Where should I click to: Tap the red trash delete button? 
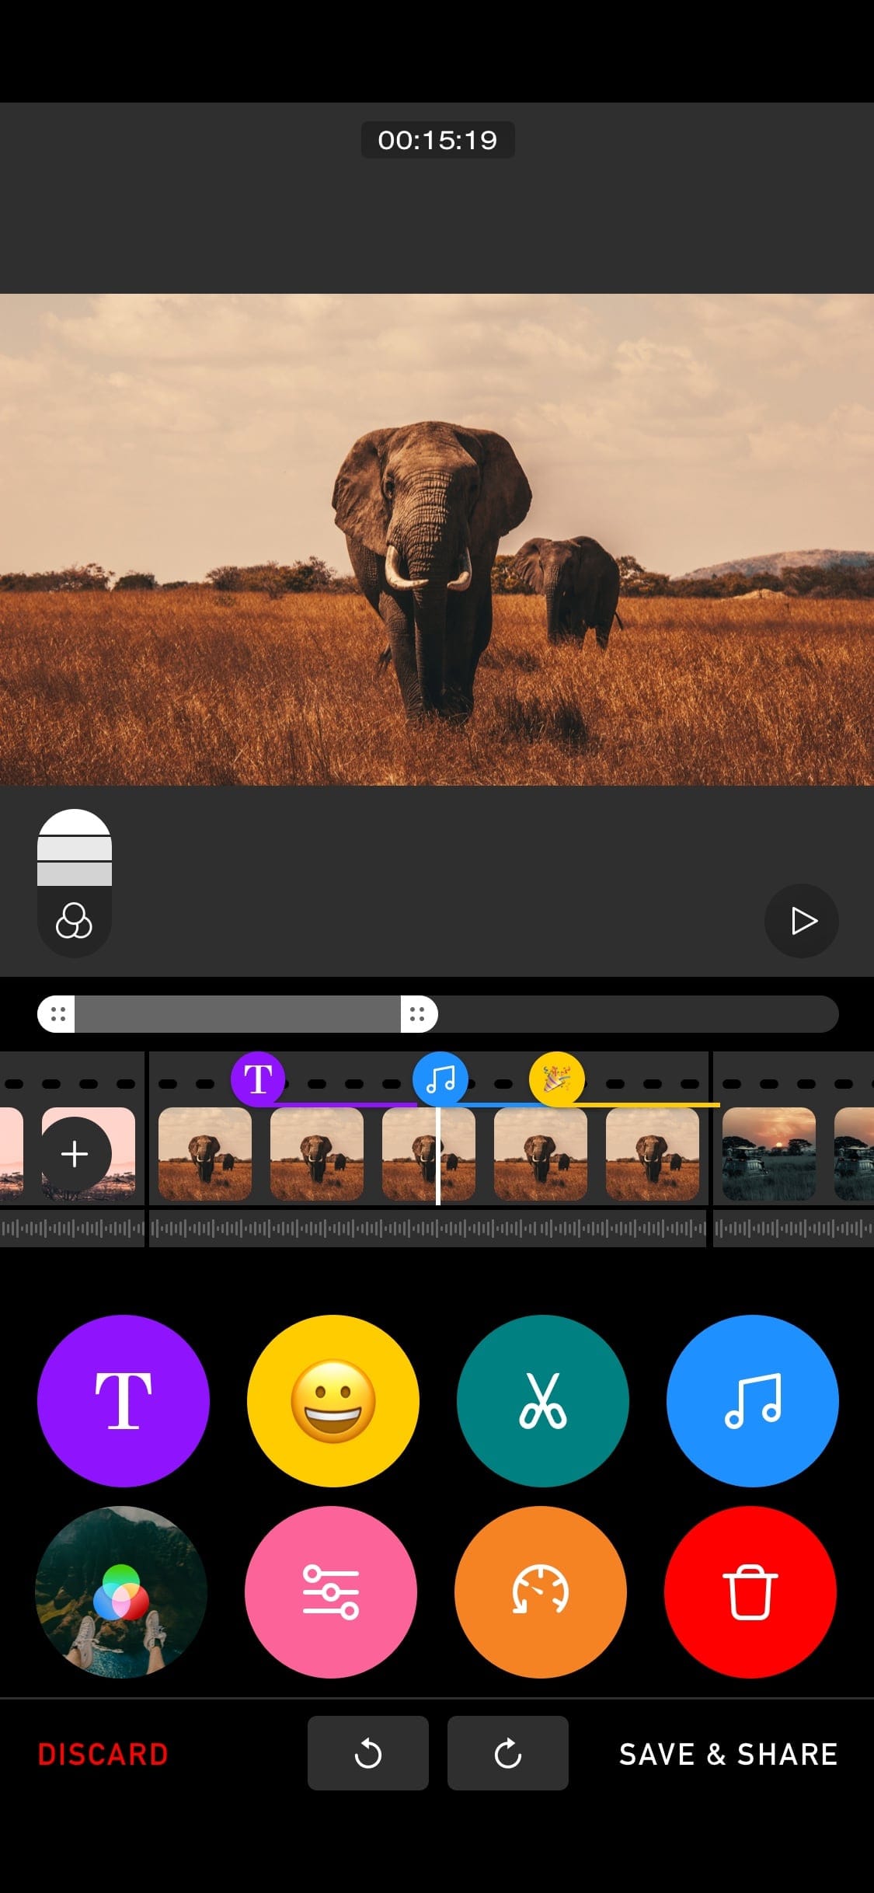pos(750,1591)
